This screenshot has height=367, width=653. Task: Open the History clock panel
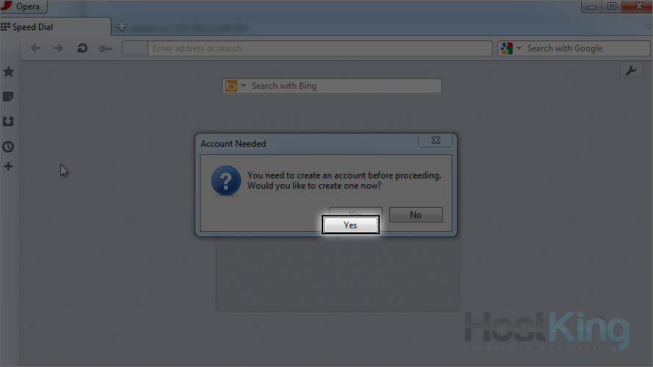tap(8, 147)
